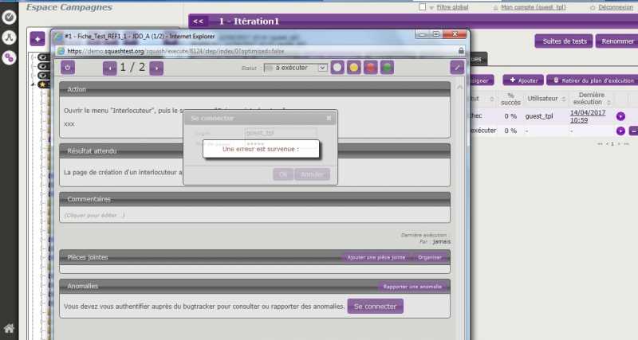The height and width of the screenshot is (340, 638).
Task: Click the stop execution power icon
Action: point(68,68)
